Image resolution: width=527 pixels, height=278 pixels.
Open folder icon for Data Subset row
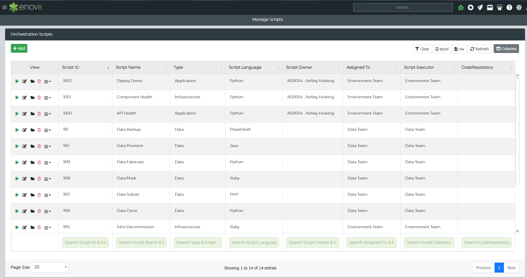coord(32,195)
